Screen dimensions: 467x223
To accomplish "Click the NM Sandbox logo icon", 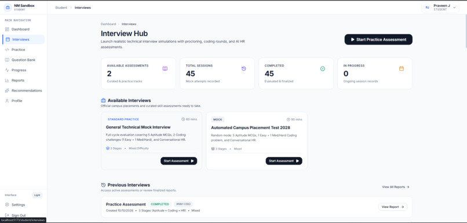I will pos(8,8).
